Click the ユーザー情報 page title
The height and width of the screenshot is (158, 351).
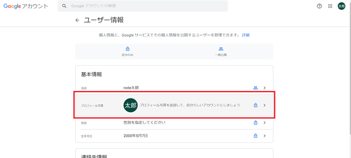point(104,20)
